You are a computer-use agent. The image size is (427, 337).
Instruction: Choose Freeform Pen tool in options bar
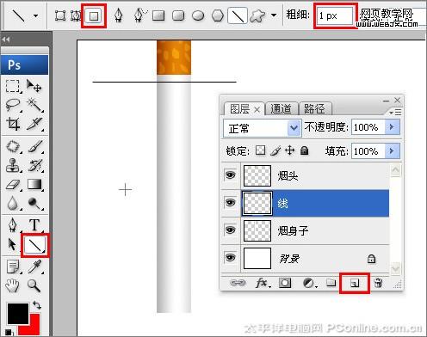tap(139, 15)
